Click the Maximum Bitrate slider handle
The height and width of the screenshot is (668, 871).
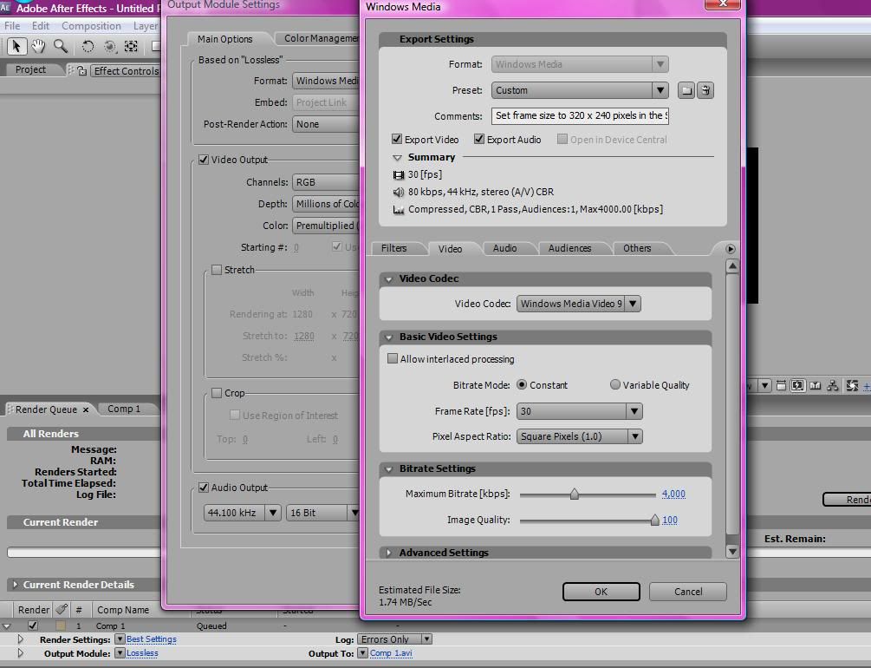click(x=574, y=494)
